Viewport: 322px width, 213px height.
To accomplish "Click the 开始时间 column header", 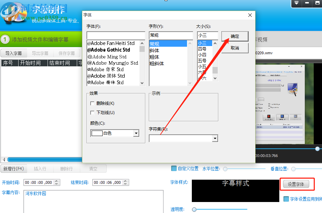I will coord(33,63).
